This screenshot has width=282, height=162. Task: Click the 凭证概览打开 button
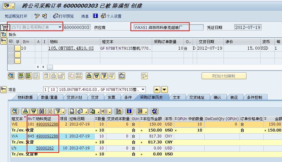(x=16, y=16)
